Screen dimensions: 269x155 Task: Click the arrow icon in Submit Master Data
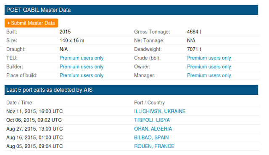pos(9,23)
